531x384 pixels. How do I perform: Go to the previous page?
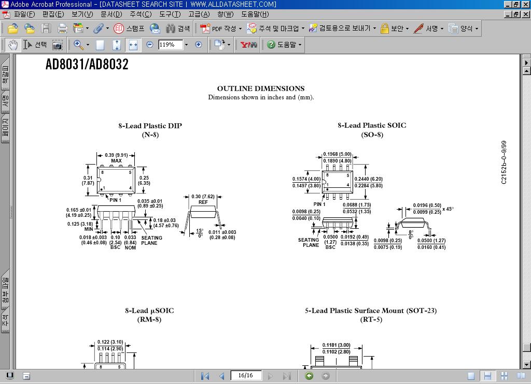(x=222, y=376)
